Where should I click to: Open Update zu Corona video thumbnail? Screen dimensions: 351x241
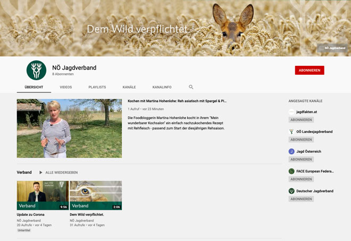[x=43, y=195]
